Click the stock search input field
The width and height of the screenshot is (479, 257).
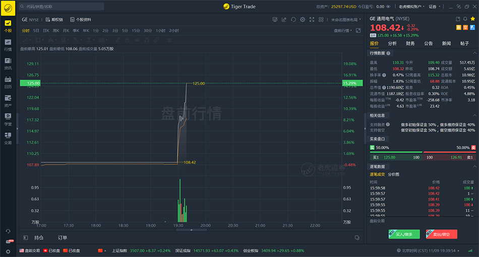point(62,7)
